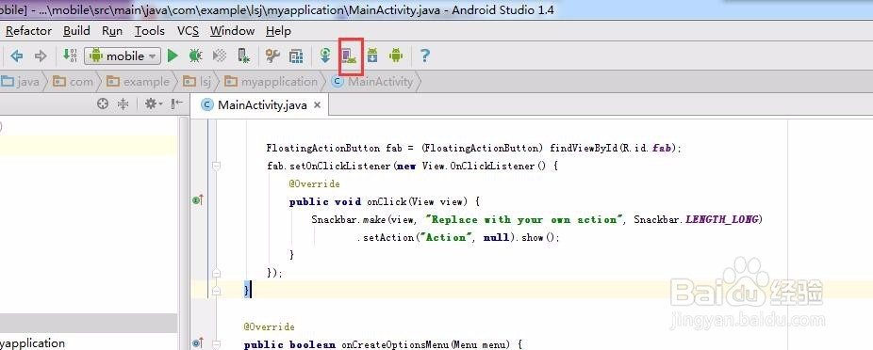Click the "public void" keywords before onClick
This screenshot has width=873, height=350.
point(325,201)
